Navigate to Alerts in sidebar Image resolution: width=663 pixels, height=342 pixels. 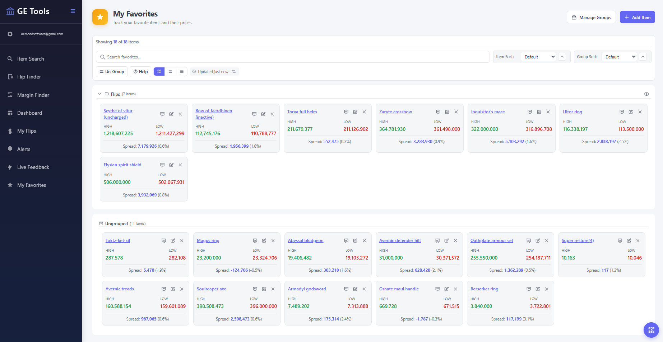[24, 149]
